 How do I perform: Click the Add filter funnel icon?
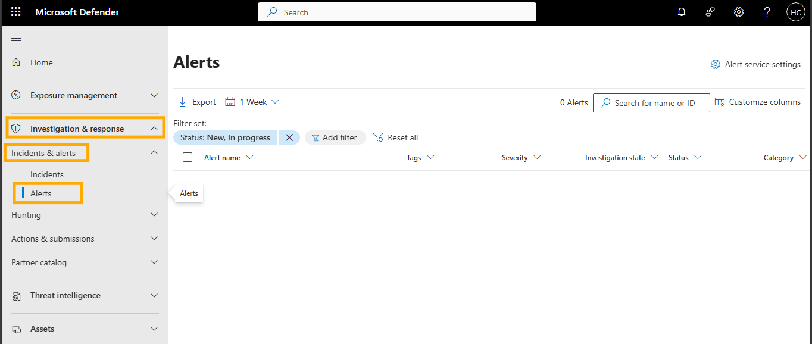pos(316,137)
